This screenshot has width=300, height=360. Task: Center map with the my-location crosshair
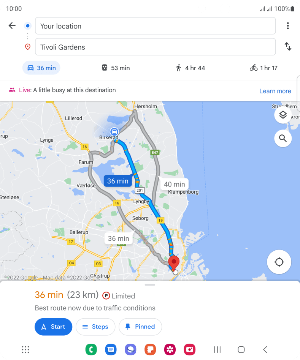point(279,262)
